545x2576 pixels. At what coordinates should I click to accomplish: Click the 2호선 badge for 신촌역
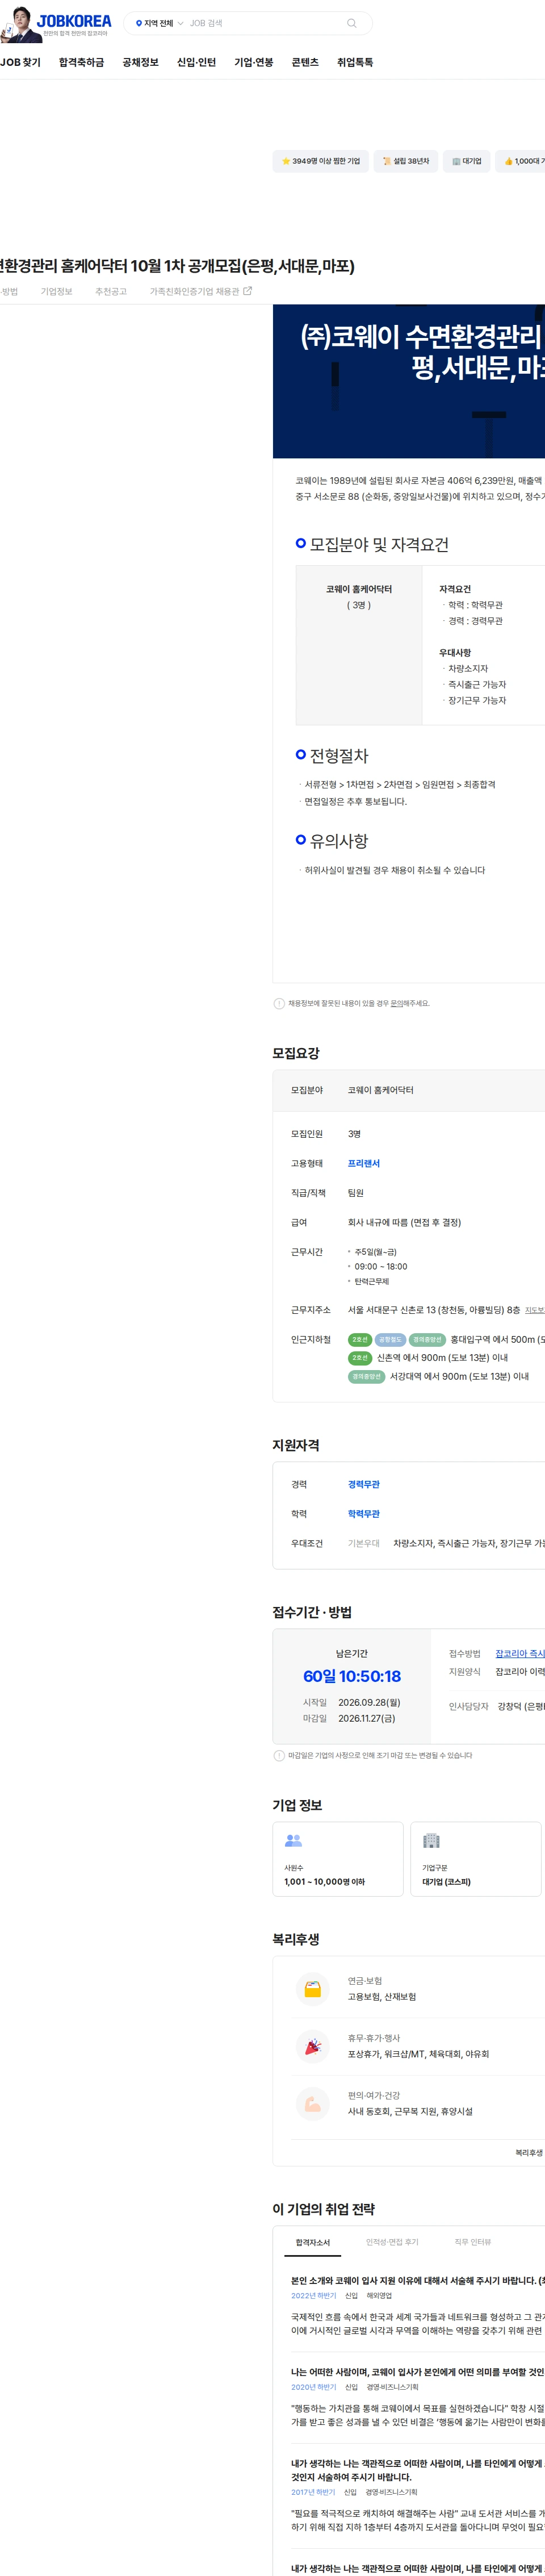coord(360,1358)
